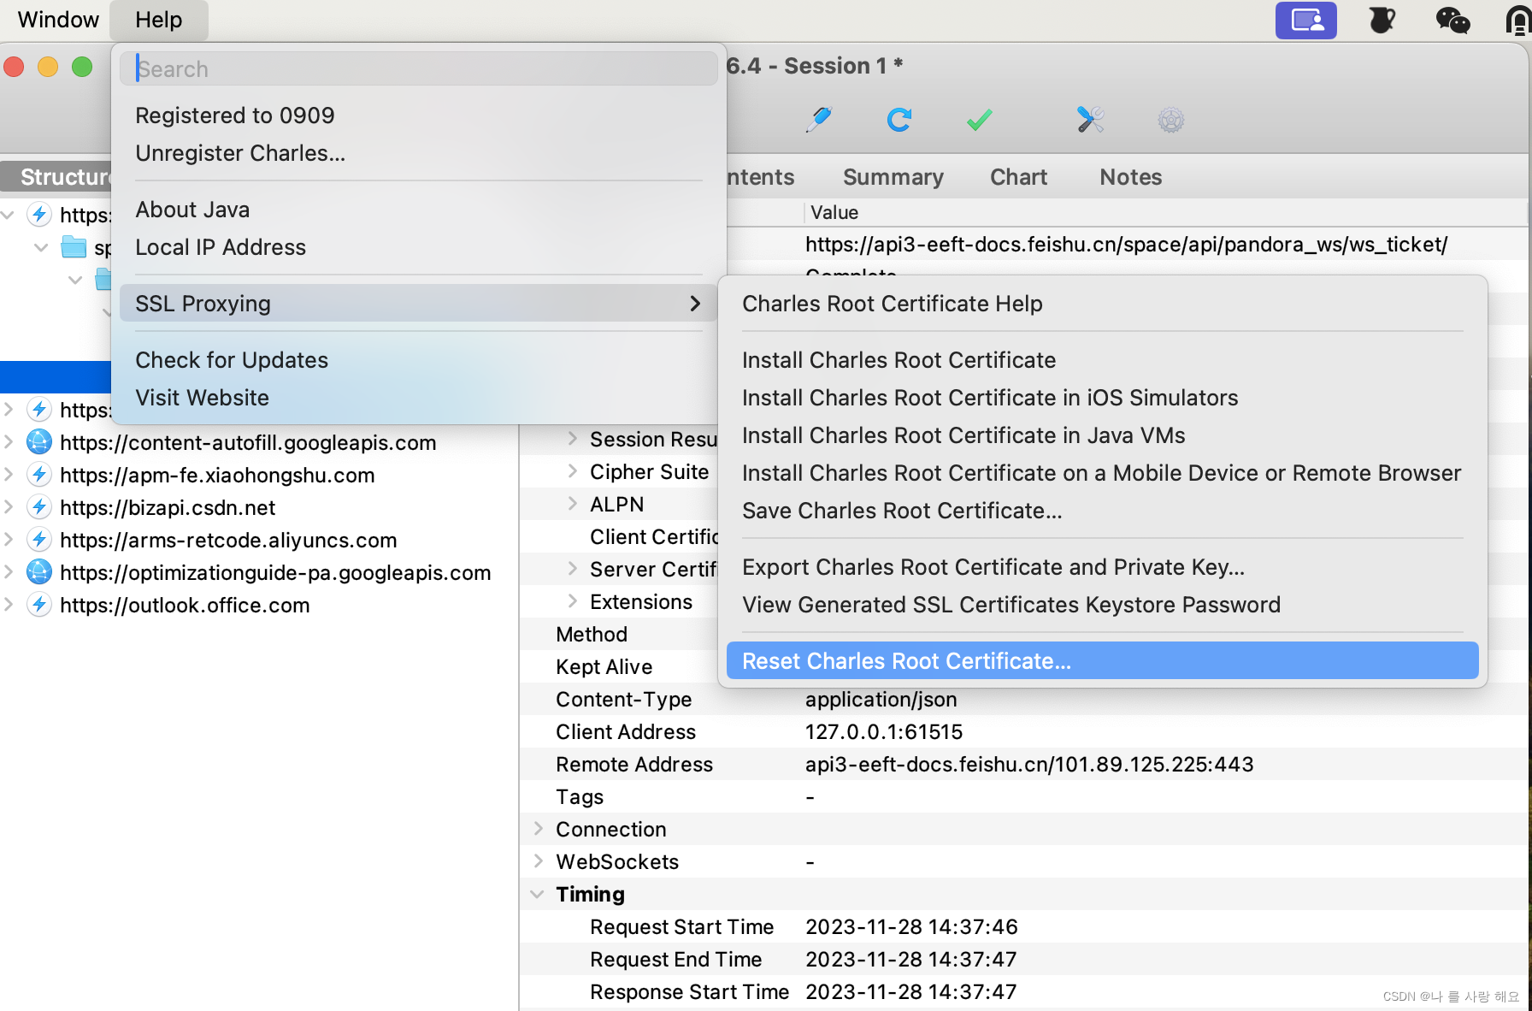Click lightning icon beside apm-fe.xiaohongshu.com
This screenshot has width=1532, height=1011.
coord(39,475)
